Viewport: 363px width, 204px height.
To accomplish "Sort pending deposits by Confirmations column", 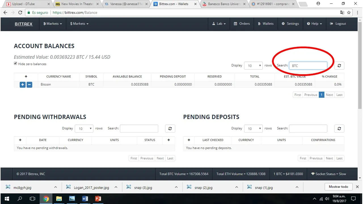I will (323, 140).
